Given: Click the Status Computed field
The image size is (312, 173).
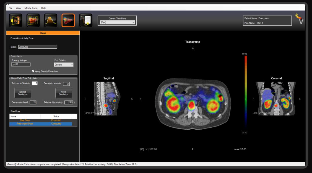Looking at the screenshot, I should [x=38, y=47].
